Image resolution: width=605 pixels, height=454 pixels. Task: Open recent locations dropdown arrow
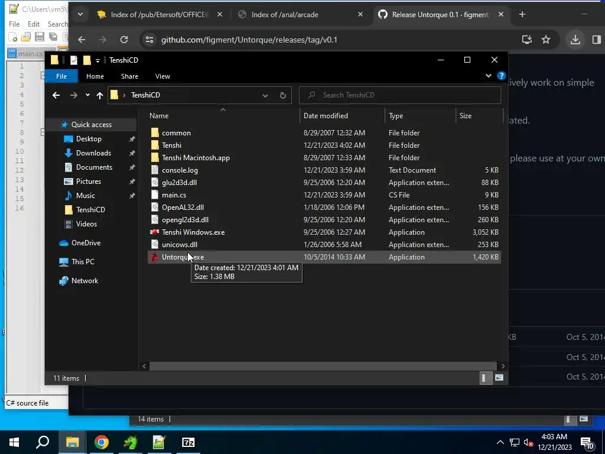tap(87, 95)
